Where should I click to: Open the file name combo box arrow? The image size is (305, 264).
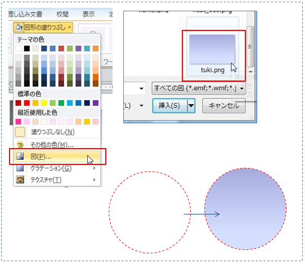tap(141, 88)
